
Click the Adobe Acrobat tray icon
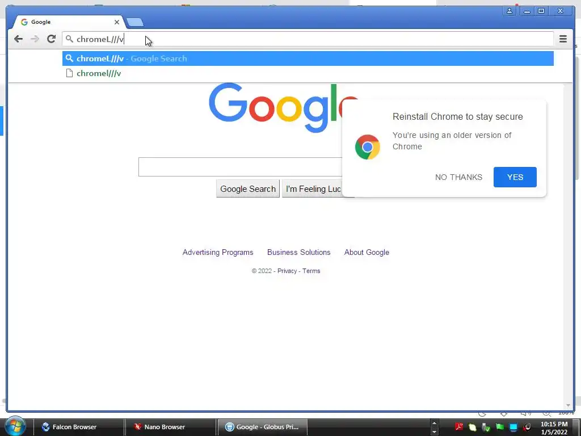(x=458, y=427)
